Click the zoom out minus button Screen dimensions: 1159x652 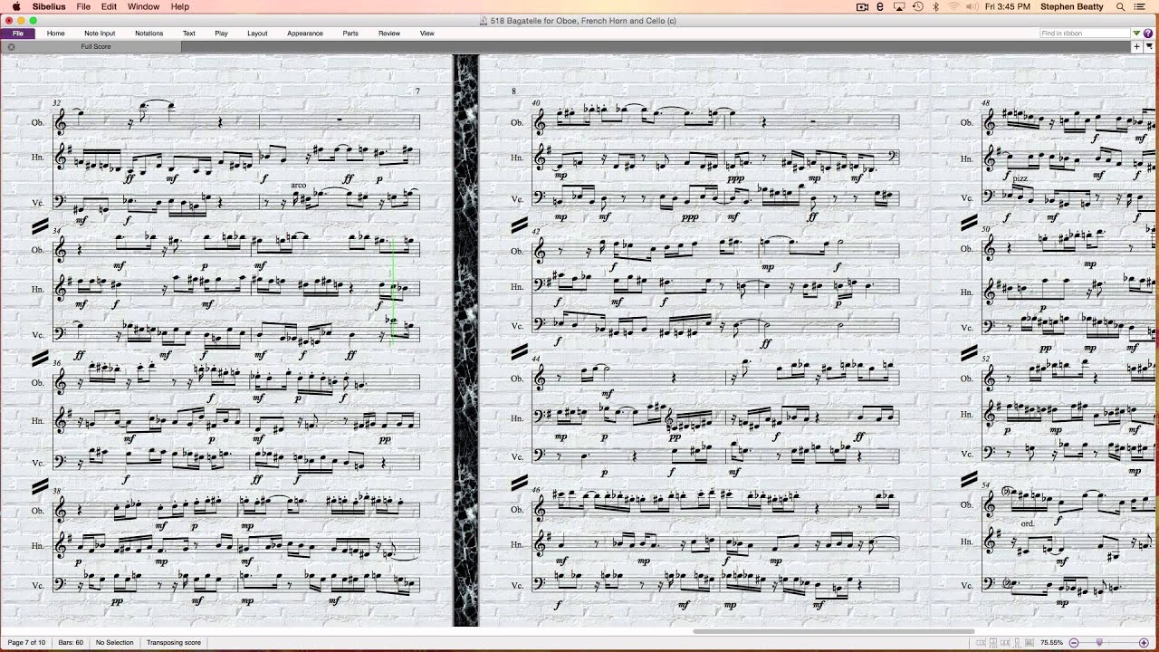click(1074, 643)
